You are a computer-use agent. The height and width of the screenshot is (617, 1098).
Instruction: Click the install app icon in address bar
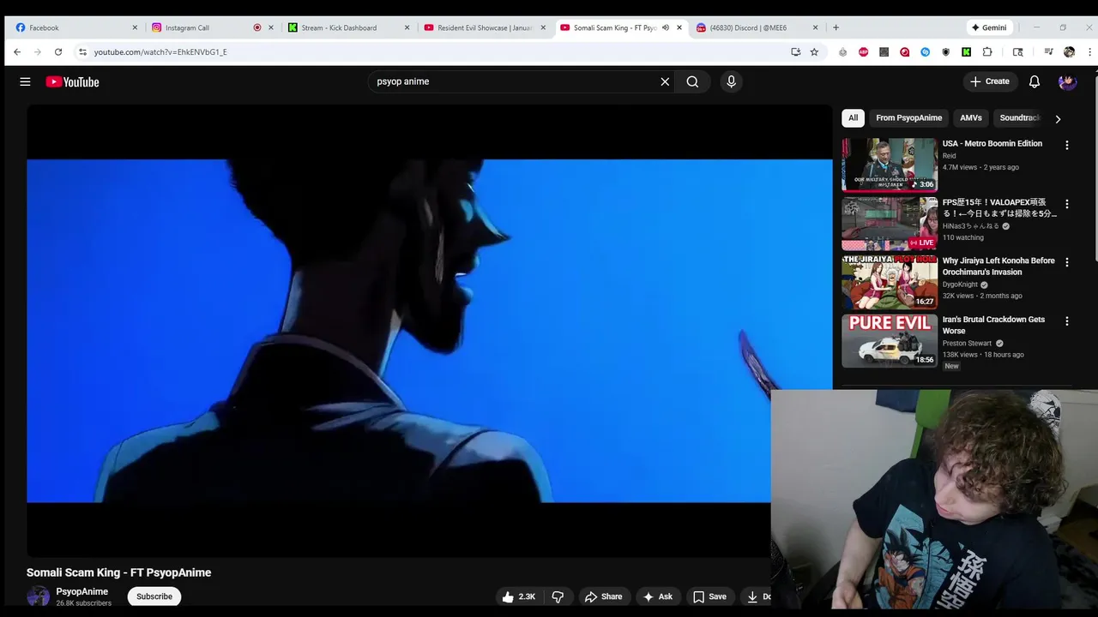coord(796,51)
